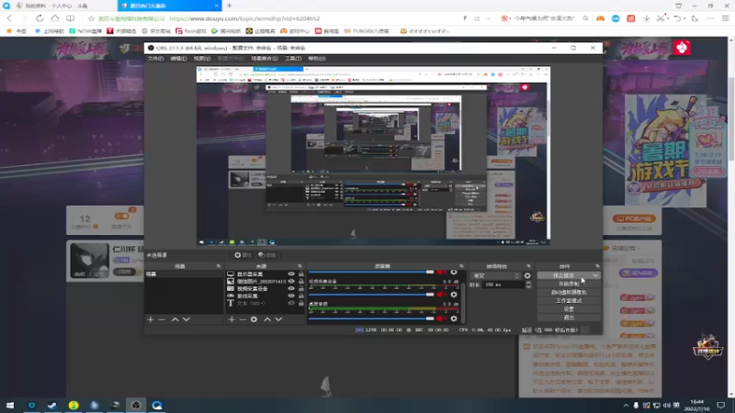Open transition properties gear next to 渐变
735x413 pixels.
[x=527, y=276]
